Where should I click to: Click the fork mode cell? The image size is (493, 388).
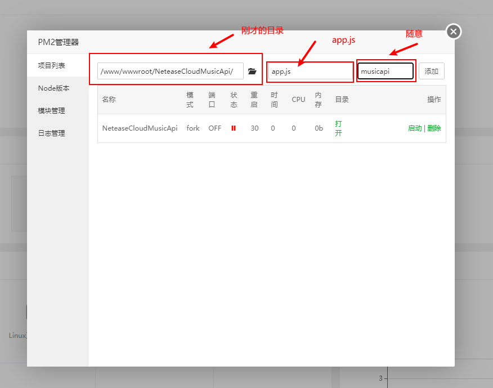point(192,128)
